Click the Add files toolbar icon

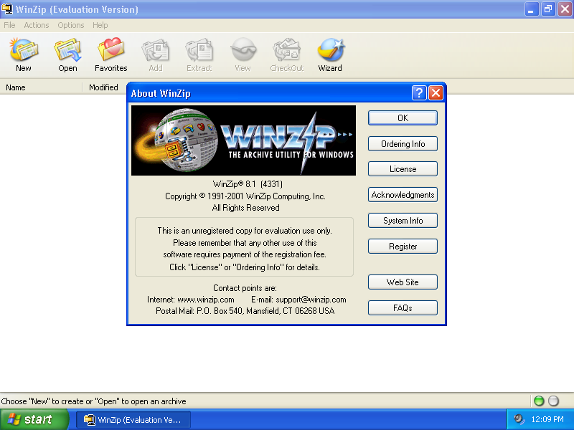tap(155, 55)
